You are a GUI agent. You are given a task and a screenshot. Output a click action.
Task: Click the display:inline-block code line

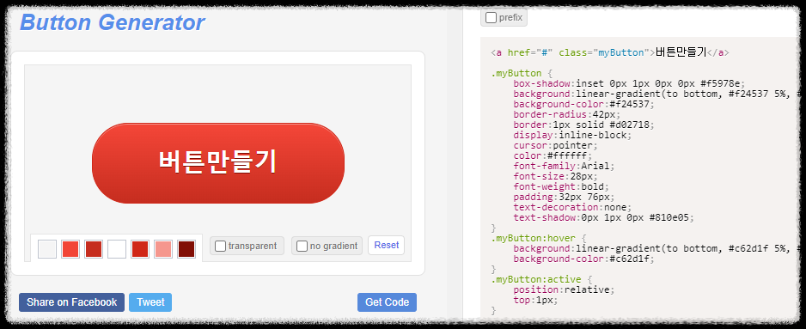pyautogui.click(x=572, y=135)
